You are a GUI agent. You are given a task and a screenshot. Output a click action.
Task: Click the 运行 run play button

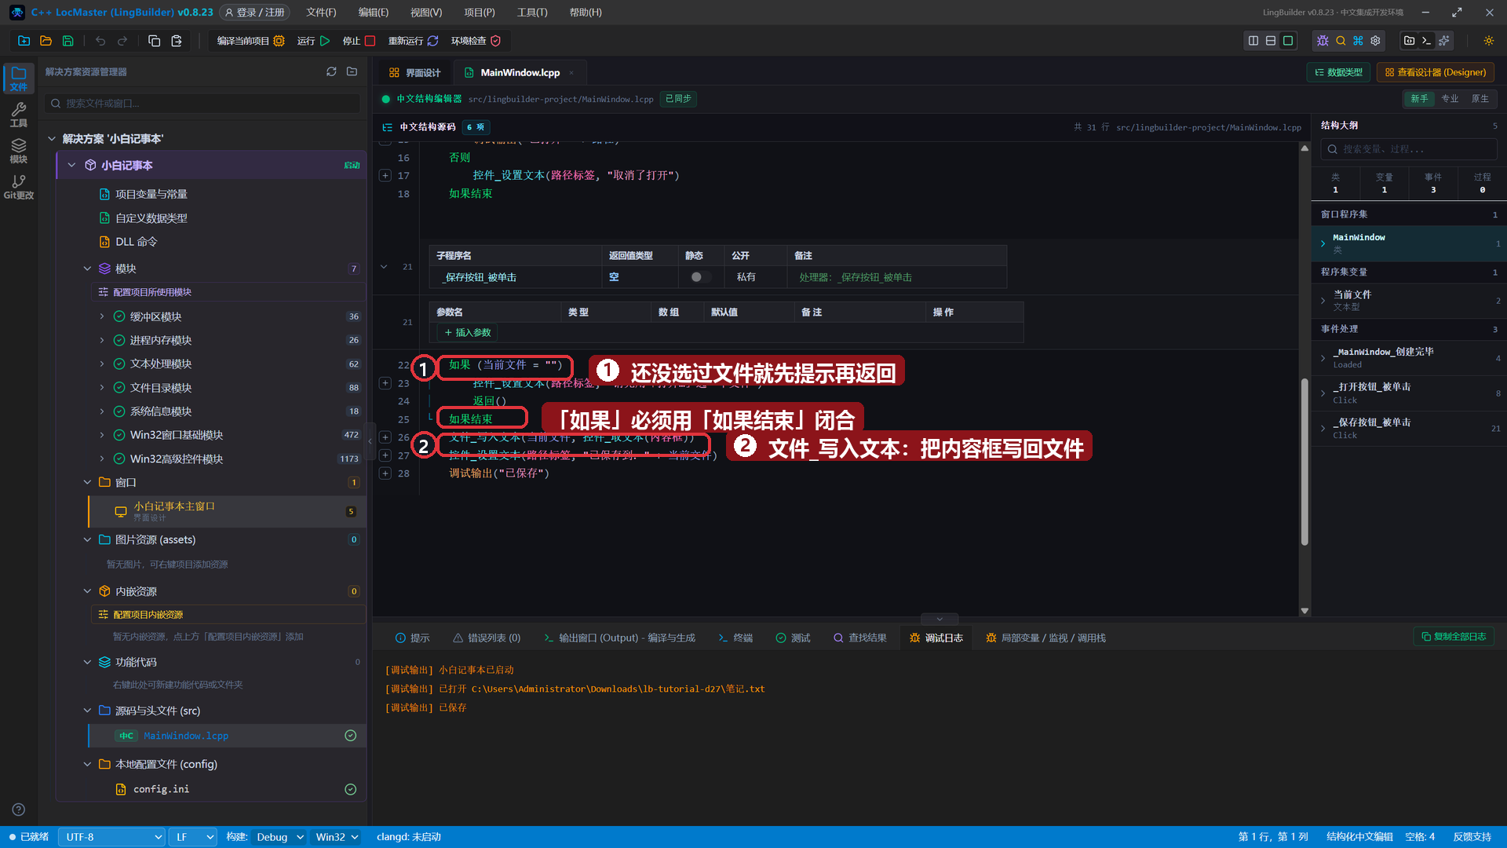314,41
